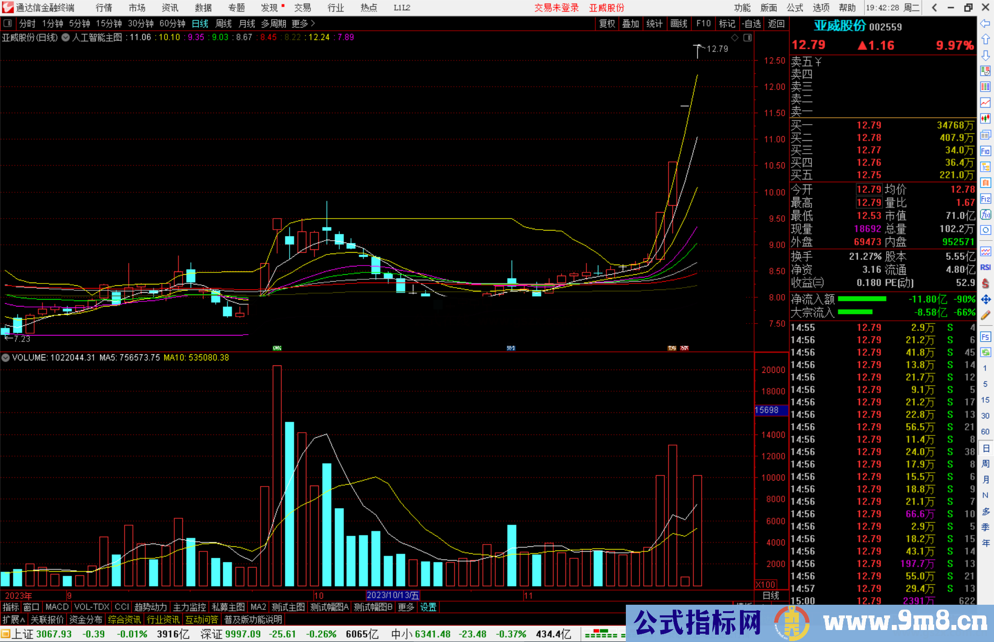Click the 设置 link in indicator bar
This screenshot has height=642, width=994.
coord(428,607)
